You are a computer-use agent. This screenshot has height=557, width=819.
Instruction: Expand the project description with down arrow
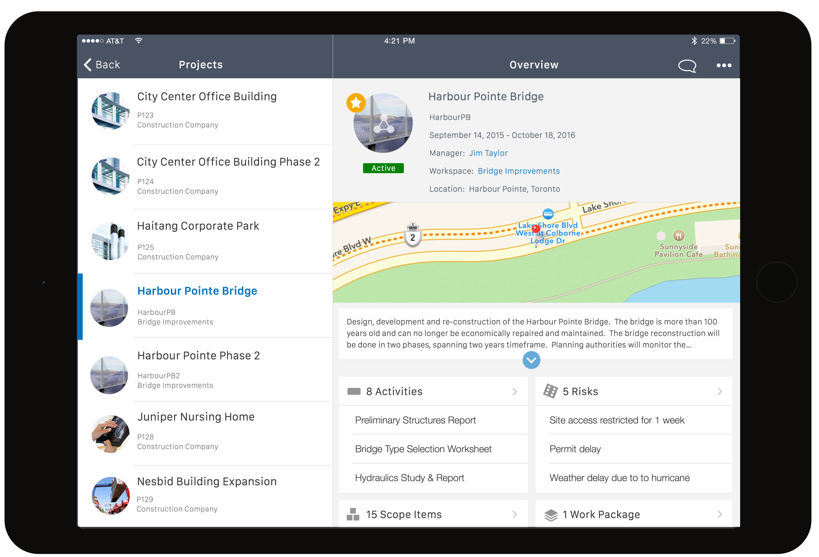click(531, 360)
